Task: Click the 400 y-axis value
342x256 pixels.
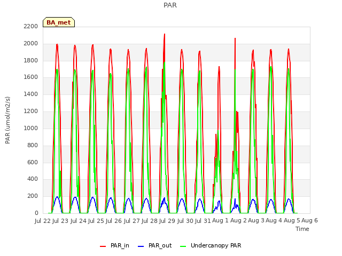Action: (33, 179)
